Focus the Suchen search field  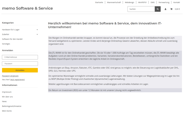(x=141, y=9)
